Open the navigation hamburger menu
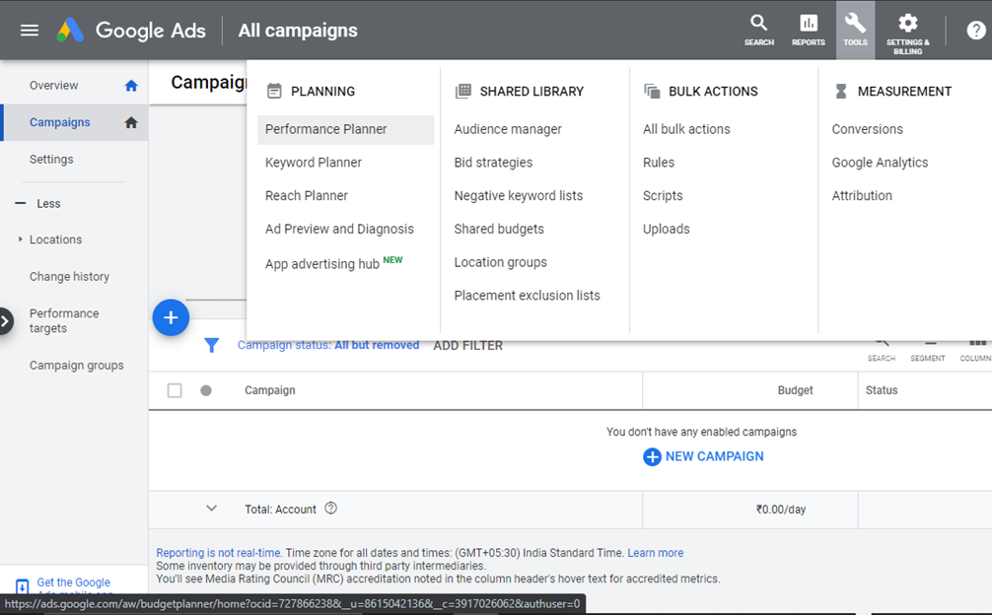 click(29, 30)
